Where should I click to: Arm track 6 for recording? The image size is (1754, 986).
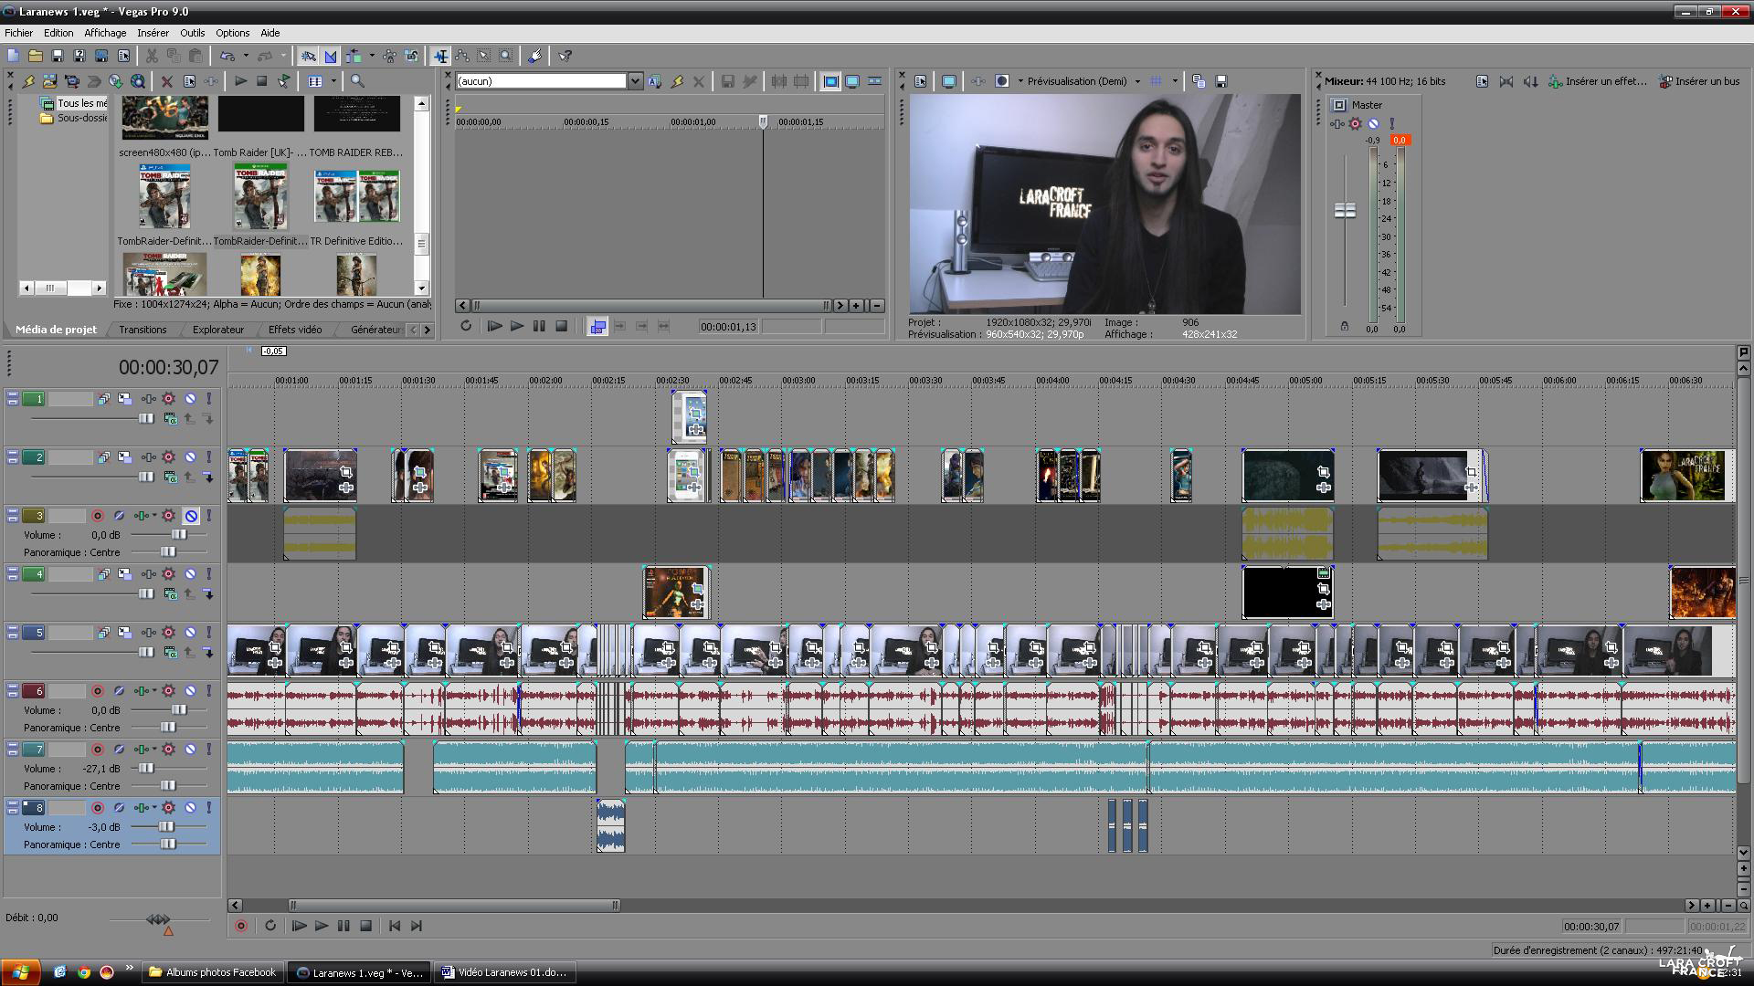pos(98,691)
